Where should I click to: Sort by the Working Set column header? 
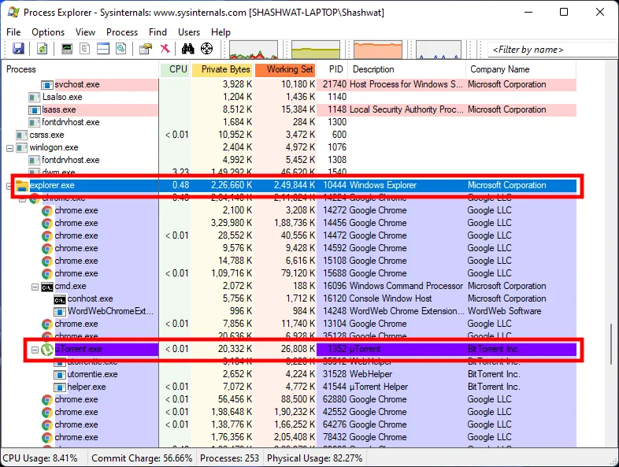288,69
